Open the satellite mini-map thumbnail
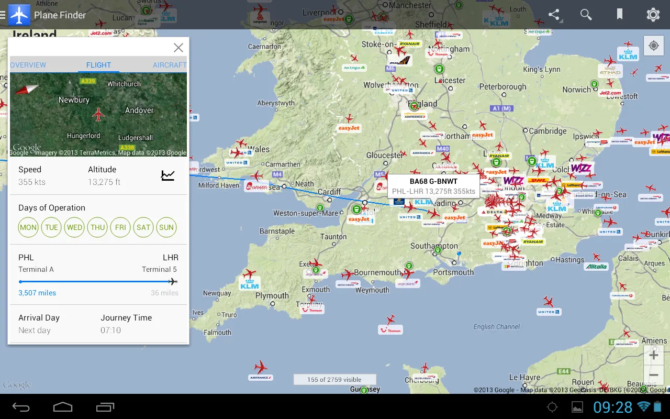670x419 pixels. 98,115
